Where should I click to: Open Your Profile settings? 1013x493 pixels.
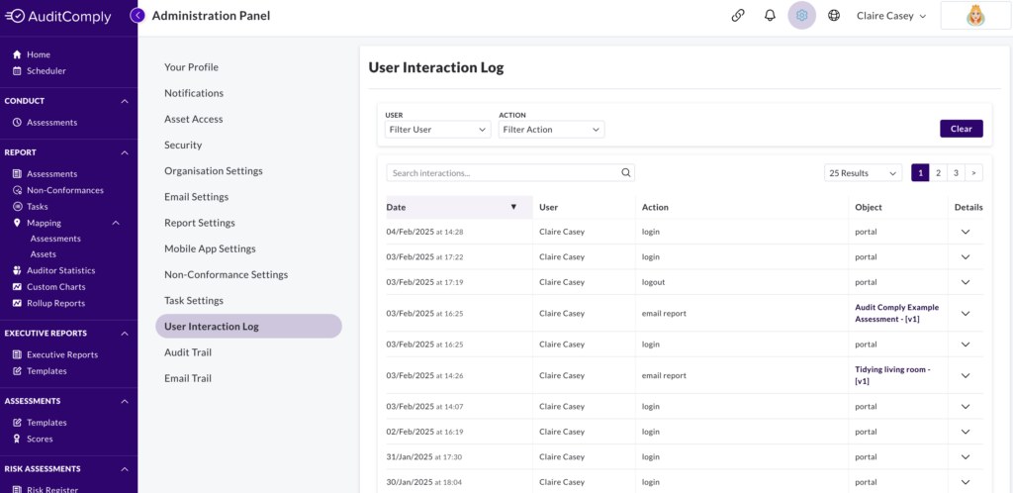click(191, 67)
